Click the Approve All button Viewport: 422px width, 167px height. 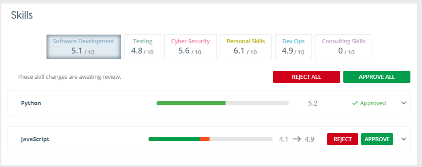pos(376,77)
